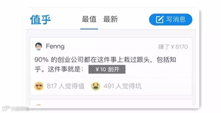Open the partially visible next post card
This screenshot has height=113, width=221.
pos(111,102)
